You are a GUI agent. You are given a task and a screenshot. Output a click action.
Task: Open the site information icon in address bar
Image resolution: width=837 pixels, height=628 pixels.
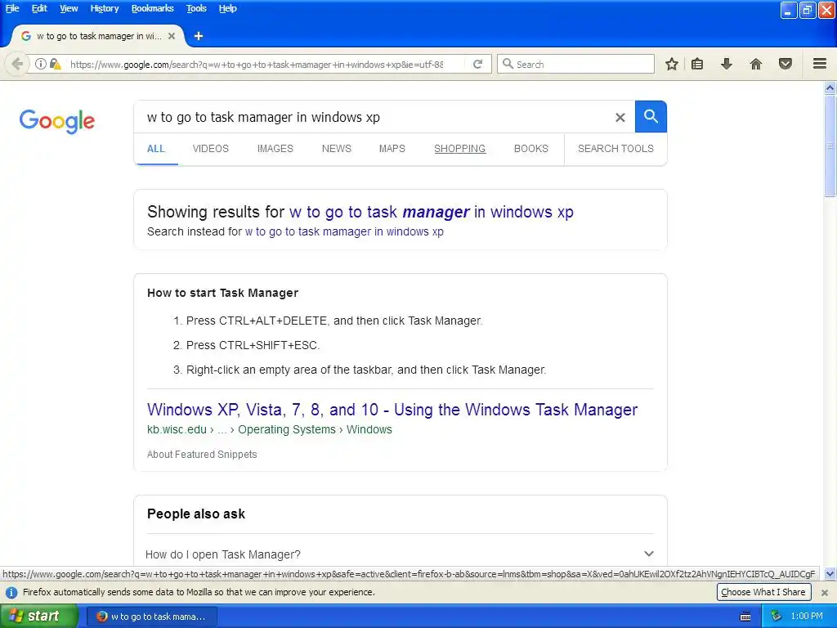(41, 64)
